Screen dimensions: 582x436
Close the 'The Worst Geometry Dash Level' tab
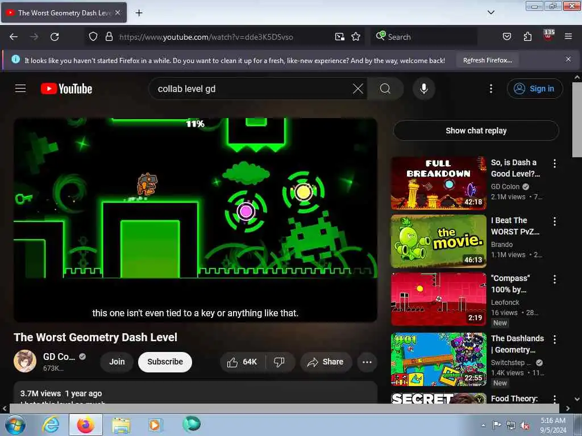[x=118, y=12]
